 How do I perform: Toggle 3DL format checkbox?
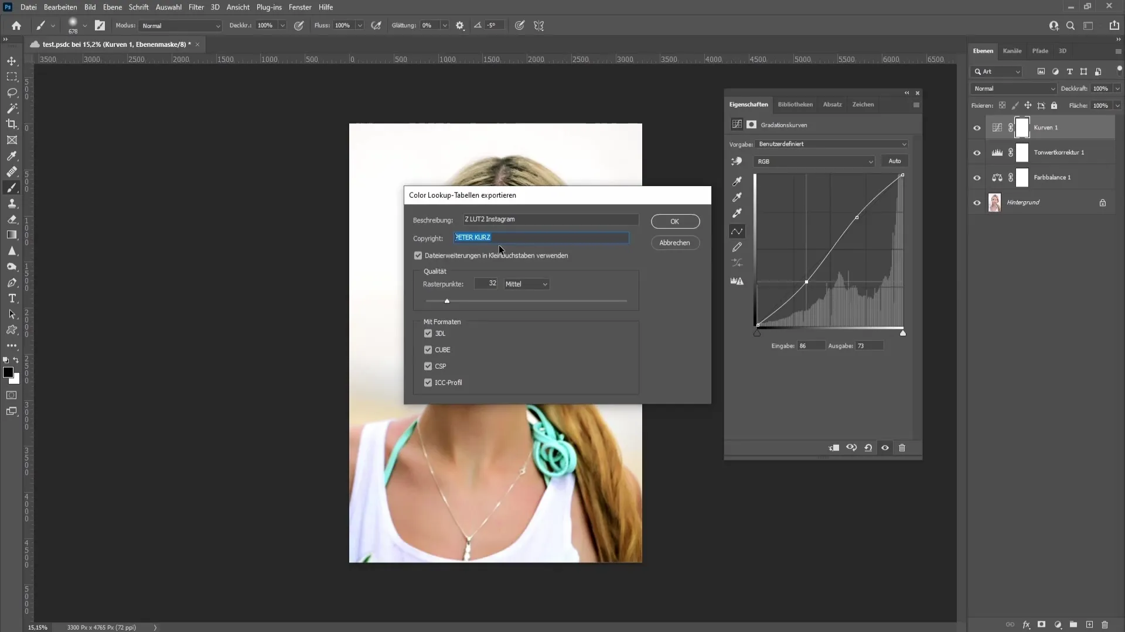429,332
